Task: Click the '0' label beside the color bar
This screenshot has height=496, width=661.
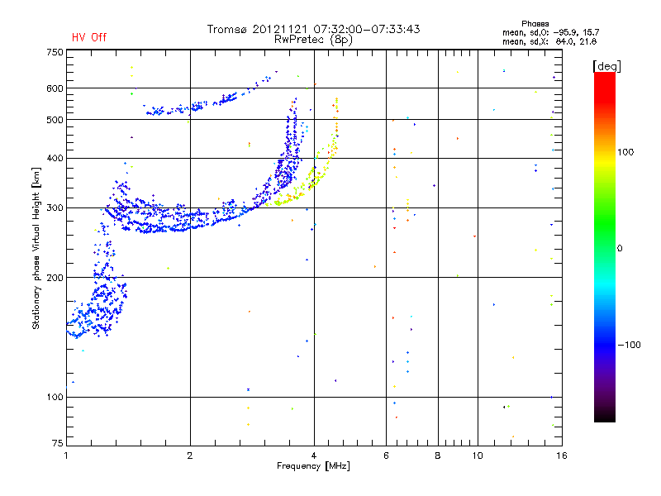Action: tap(620, 249)
